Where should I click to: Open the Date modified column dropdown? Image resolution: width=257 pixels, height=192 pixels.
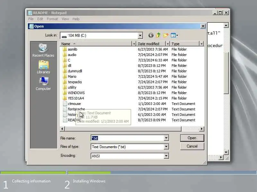(x=167, y=44)
